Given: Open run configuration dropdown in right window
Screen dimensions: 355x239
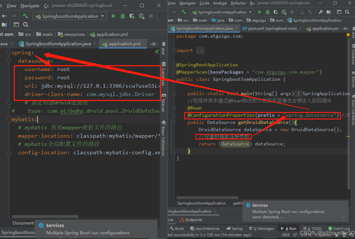Looking at the screenshot, I should (222, 12).
